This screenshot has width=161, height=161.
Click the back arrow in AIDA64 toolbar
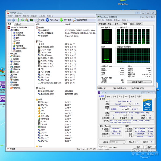click(x=9, y=20)
